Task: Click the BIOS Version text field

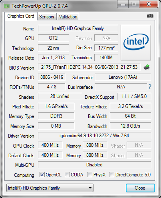Action: [89, 67]
